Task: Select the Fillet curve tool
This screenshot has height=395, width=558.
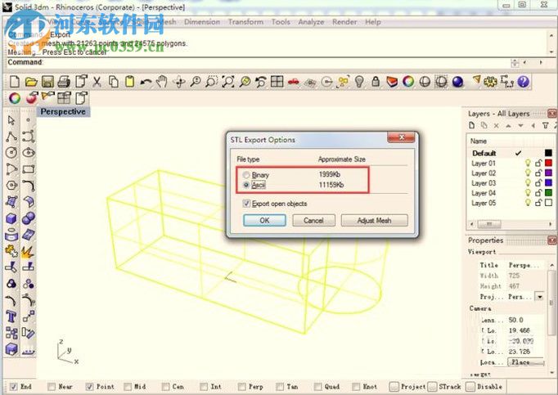Action: tap(29, 186)
